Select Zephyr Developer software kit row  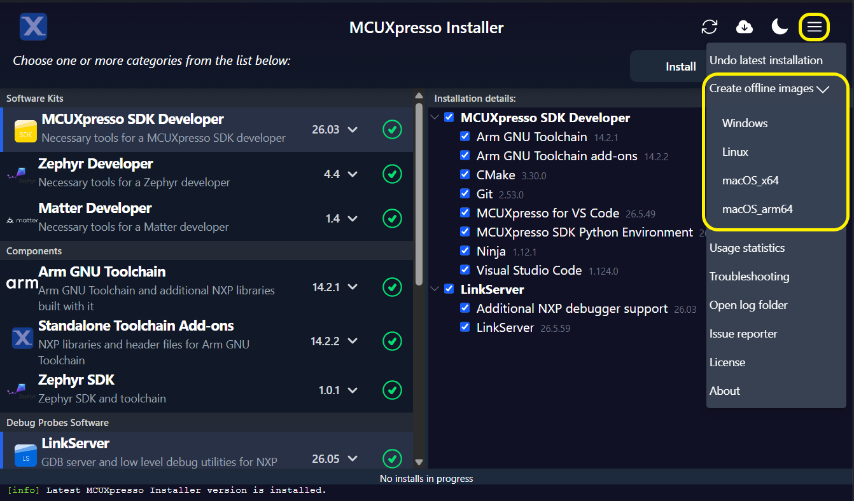click(207, 174)
